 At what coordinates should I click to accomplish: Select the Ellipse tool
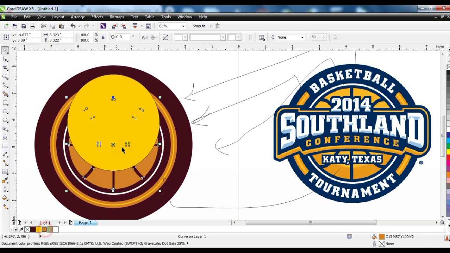5,111
